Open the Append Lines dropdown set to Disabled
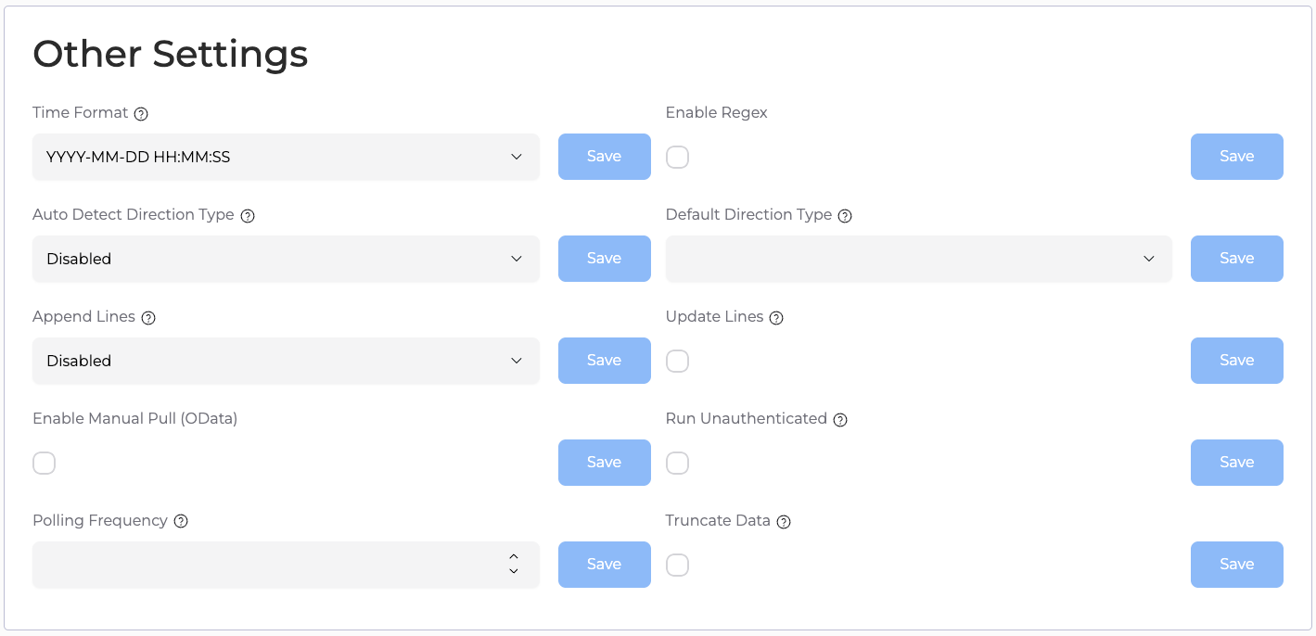 pyautogui.click(x=286, y=361)
